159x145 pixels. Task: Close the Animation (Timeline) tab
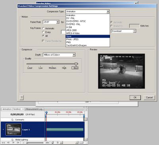pos(23,109)
